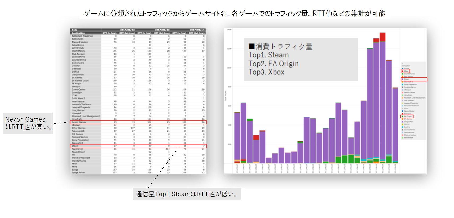Image resolution: width=454 pixels, height=218 pixels.
Task: Select the Lineage2 table row label
Action: pos(76,113)
